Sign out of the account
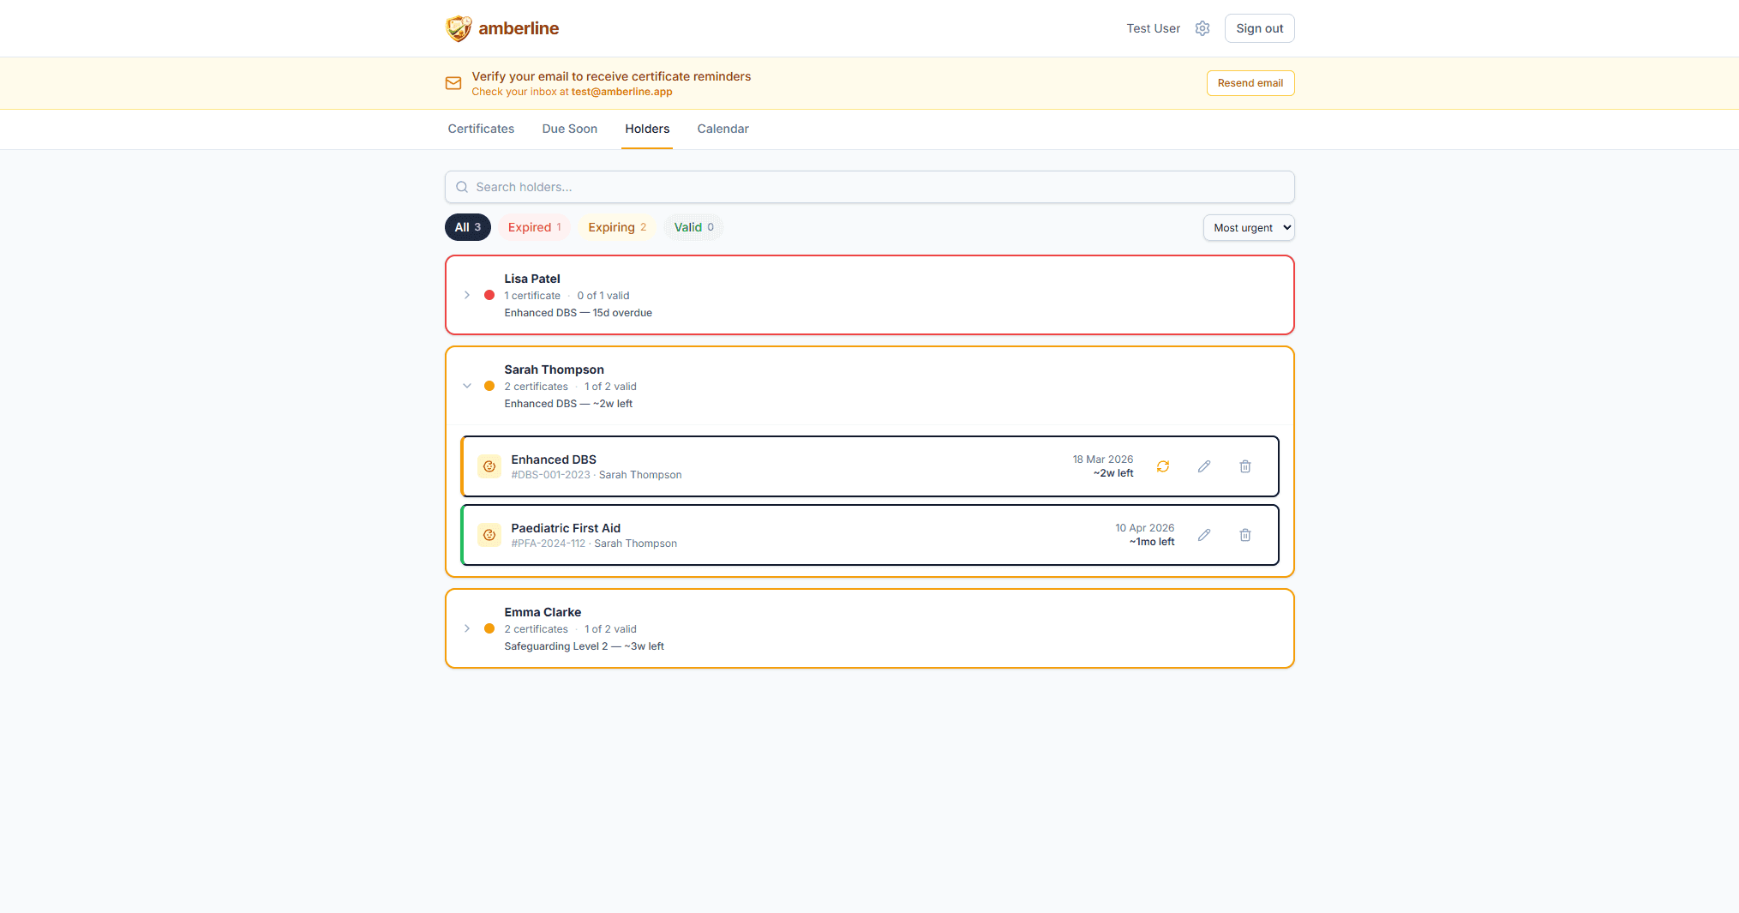This screenshot has height=913, width=1739. point(1259,28)
